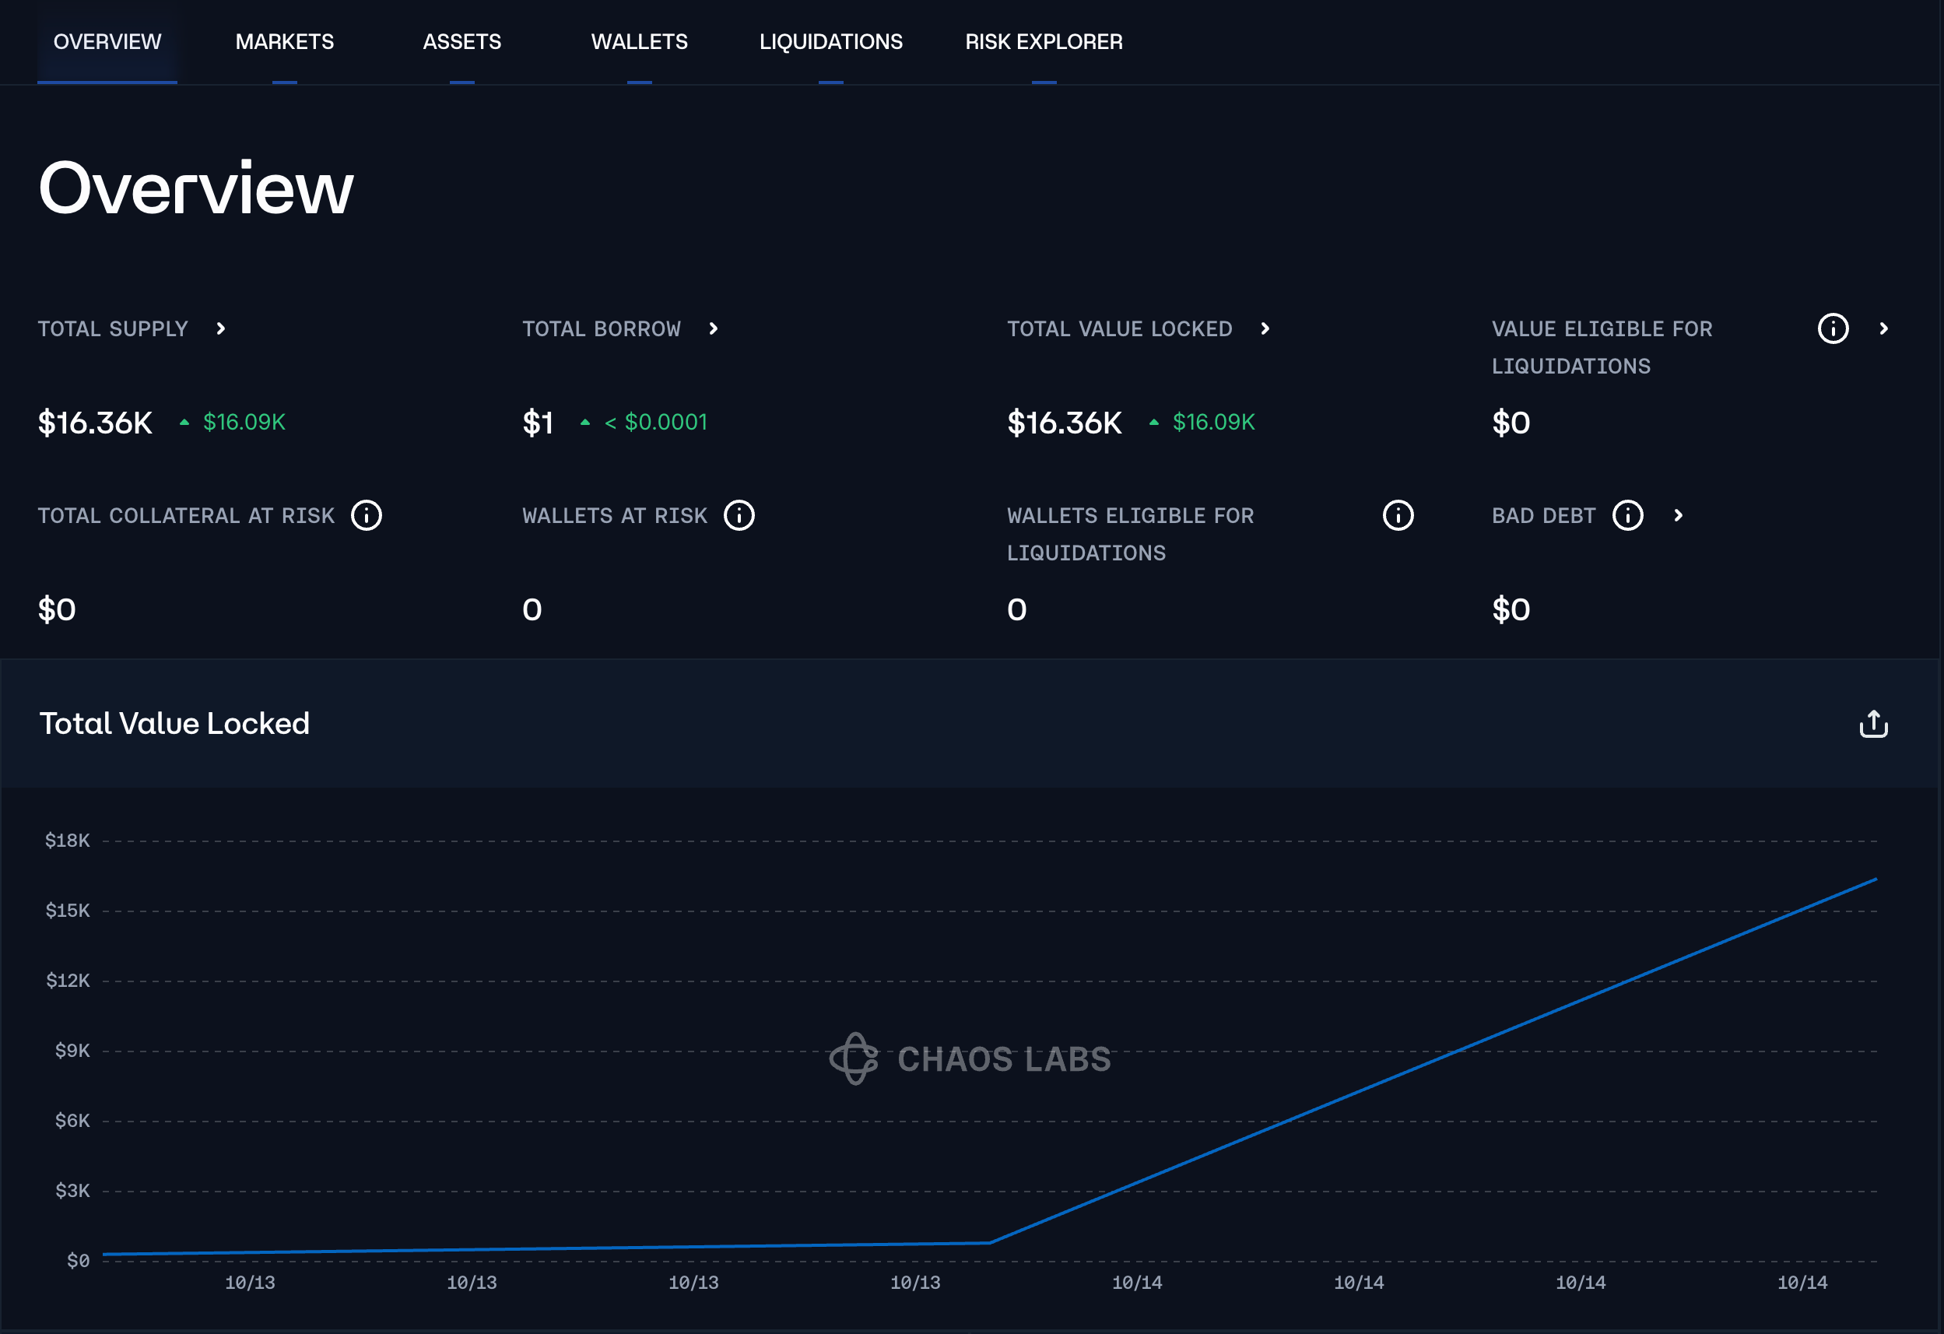Open Value Eligible For Liquidations chevron
Image resolution: width=1944 pixels, height=1334 pixels.
click(1883, 328)
